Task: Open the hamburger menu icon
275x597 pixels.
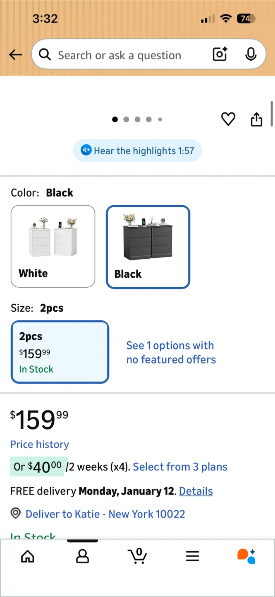Action: [x=192, y=556]
